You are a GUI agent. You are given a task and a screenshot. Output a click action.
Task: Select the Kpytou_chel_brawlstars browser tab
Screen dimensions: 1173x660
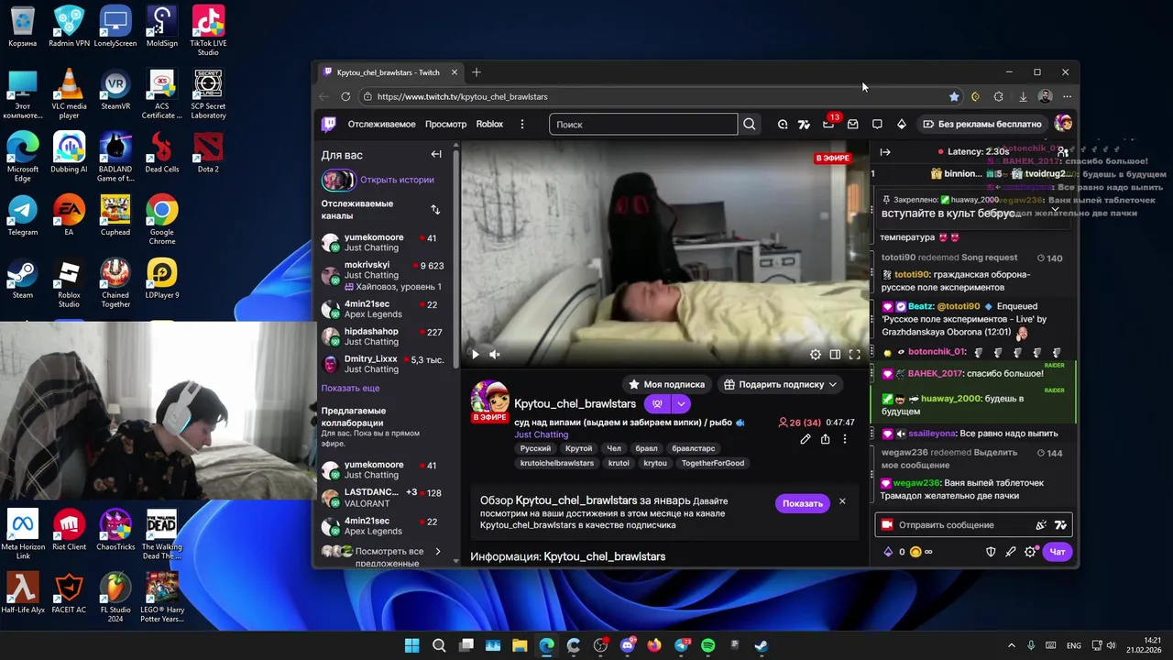pyautogui.click(x=389, y=72)
